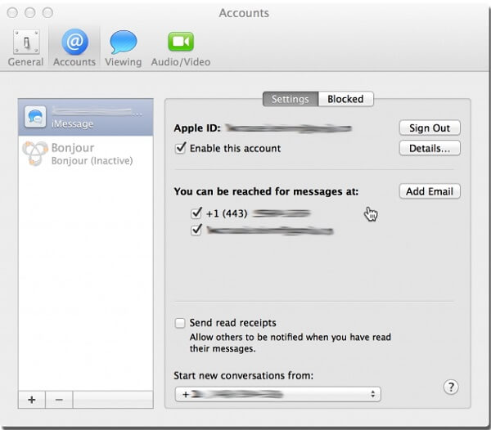Click the minus button to remove account
The width and height of the screenshot is (491, 430).
(x=59, y=400)
